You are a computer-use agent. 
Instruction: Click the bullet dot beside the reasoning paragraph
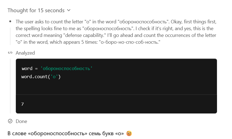pos(10,21)
